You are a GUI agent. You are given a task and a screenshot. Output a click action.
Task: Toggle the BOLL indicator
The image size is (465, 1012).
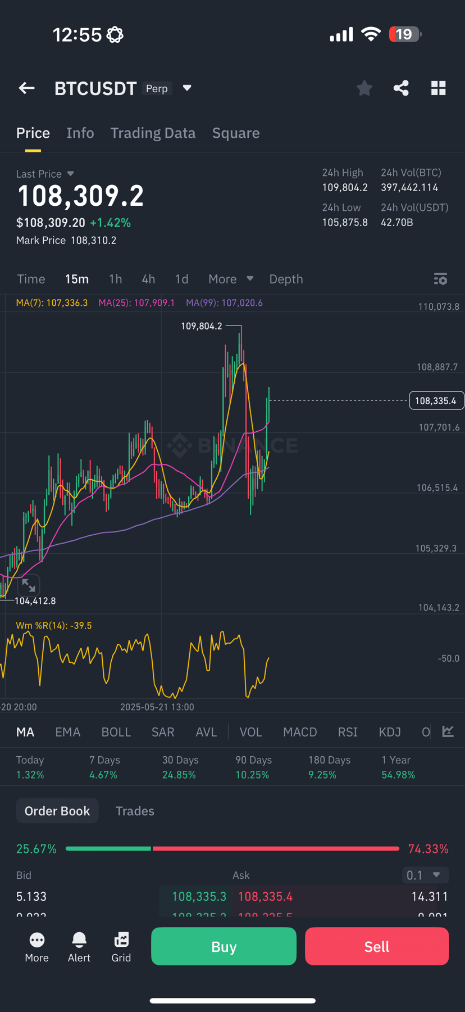(116, 732)
